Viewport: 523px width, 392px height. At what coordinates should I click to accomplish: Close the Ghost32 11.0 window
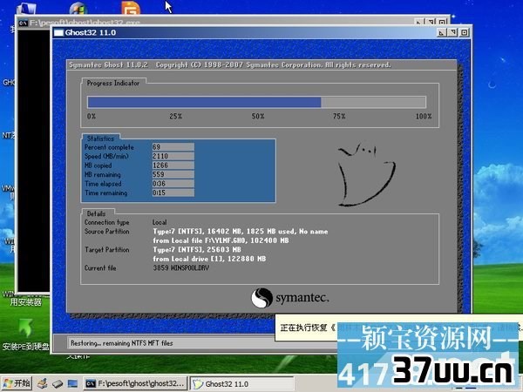click(465, 32)
